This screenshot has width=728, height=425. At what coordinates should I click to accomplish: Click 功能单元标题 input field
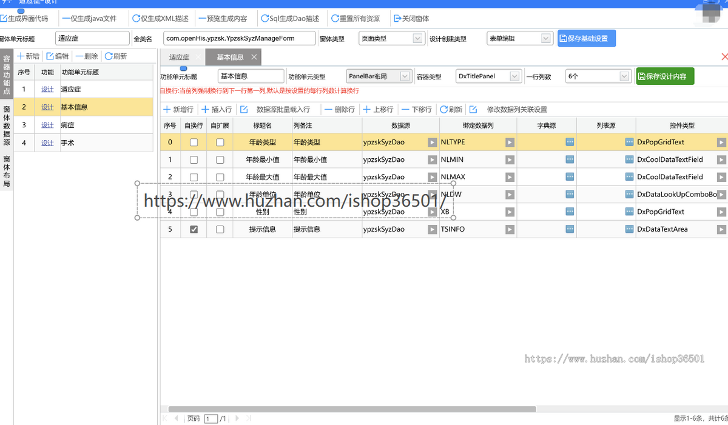pyautogui.click(x=251, y=76)
